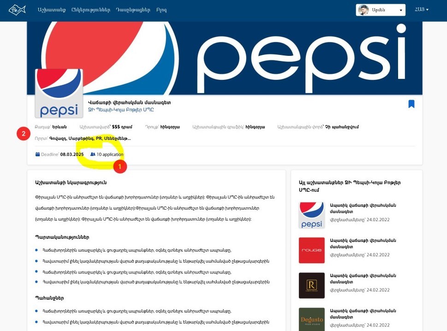Click the fish logo in the header
447x331 pixels.
pyautogui.click(x=17, y=10)
